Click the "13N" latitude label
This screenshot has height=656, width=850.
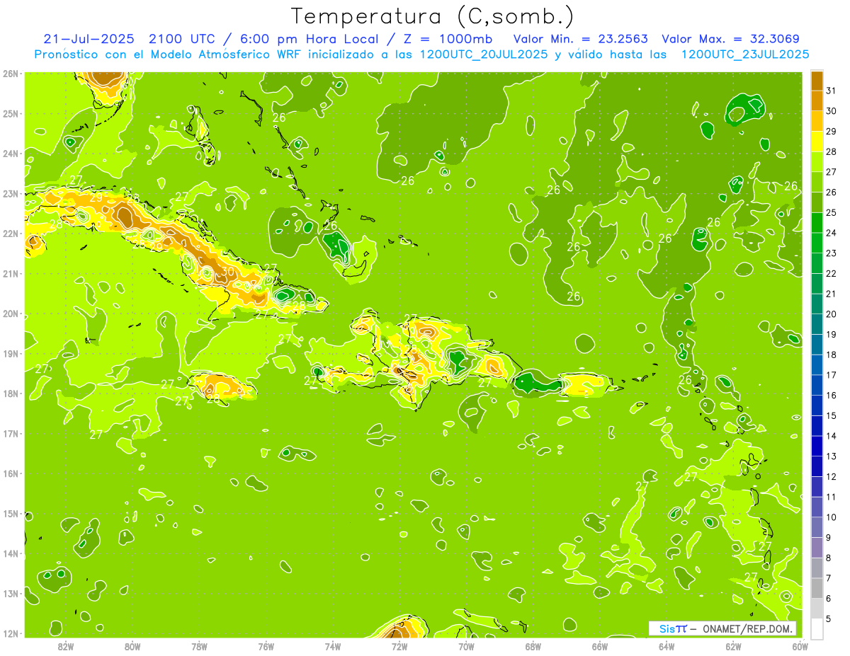11,593
